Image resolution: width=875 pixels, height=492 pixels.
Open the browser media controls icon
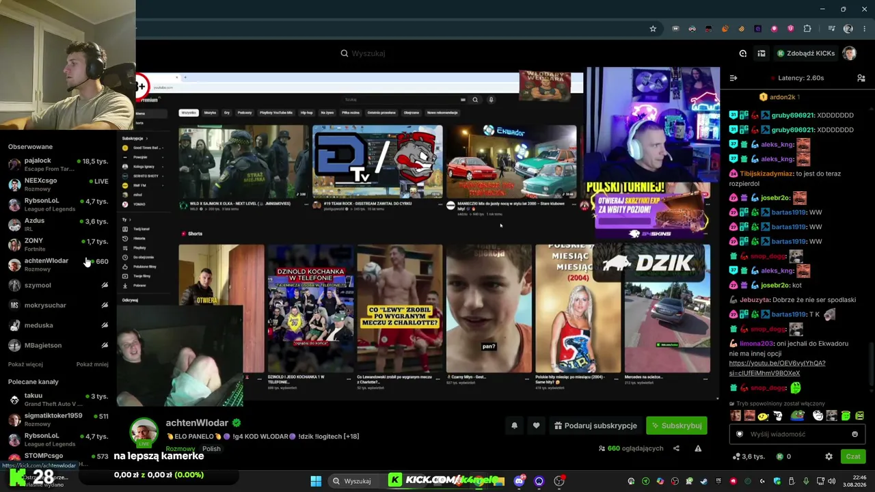(831, 29)
